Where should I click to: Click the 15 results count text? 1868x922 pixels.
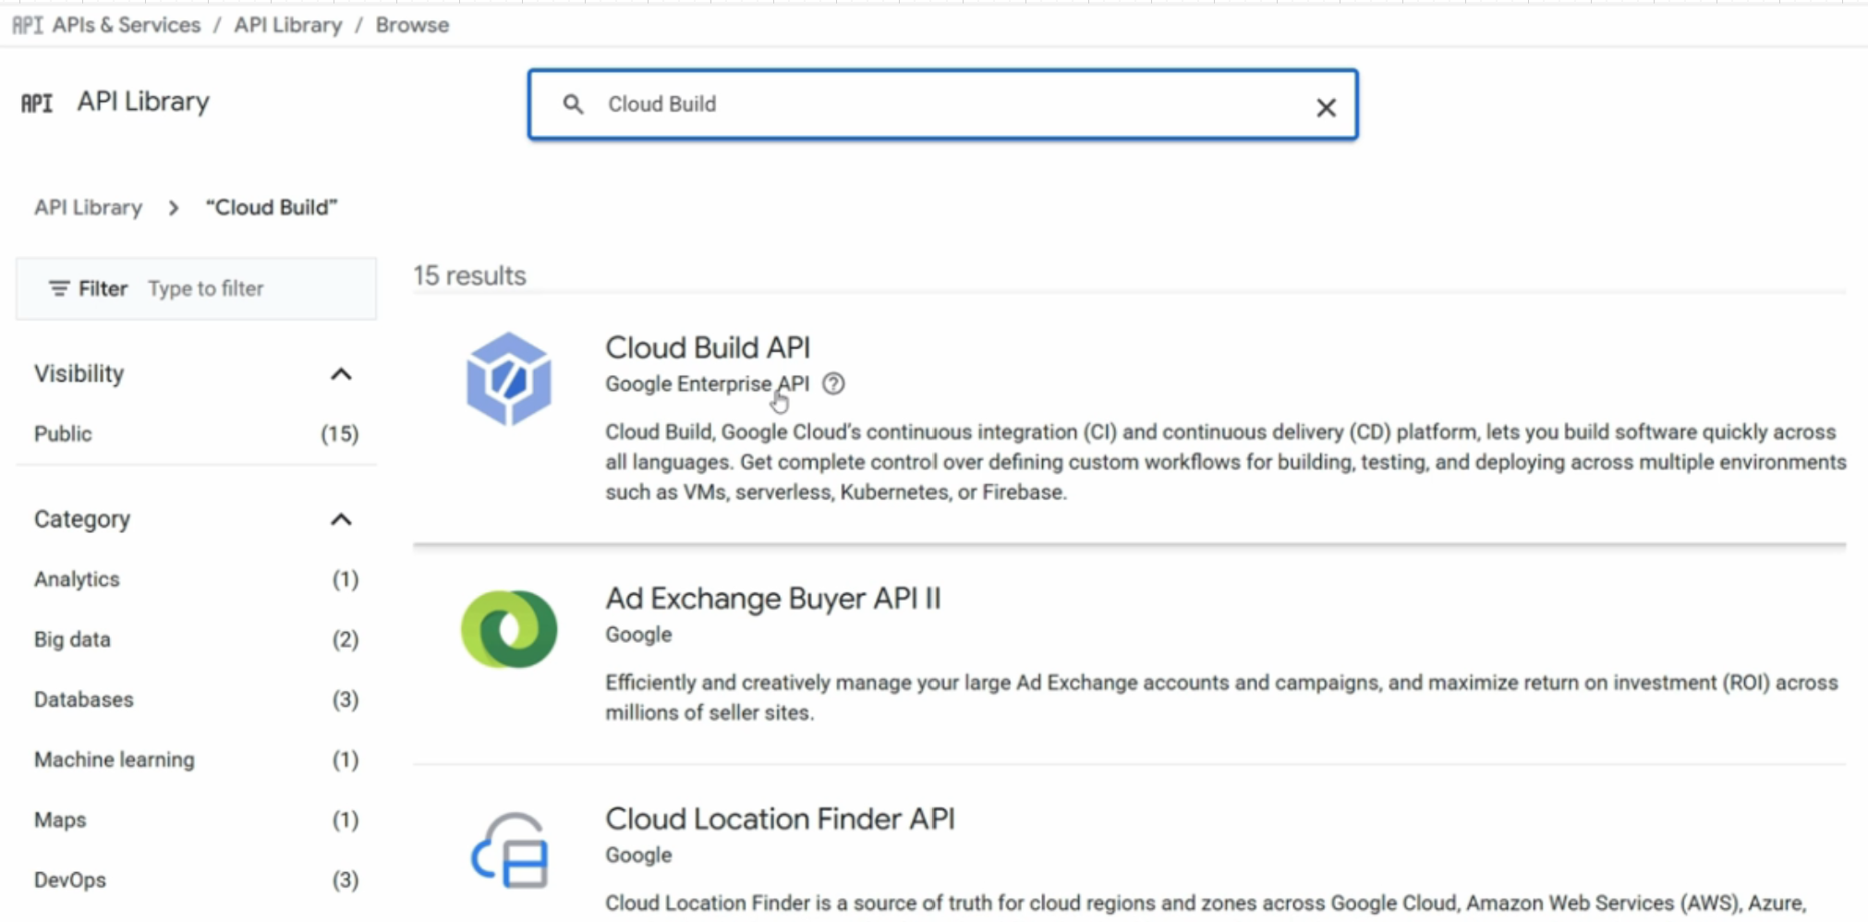tap(469, 275)
